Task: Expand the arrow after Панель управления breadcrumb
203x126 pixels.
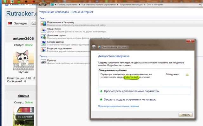Action: tap(79, 5)
